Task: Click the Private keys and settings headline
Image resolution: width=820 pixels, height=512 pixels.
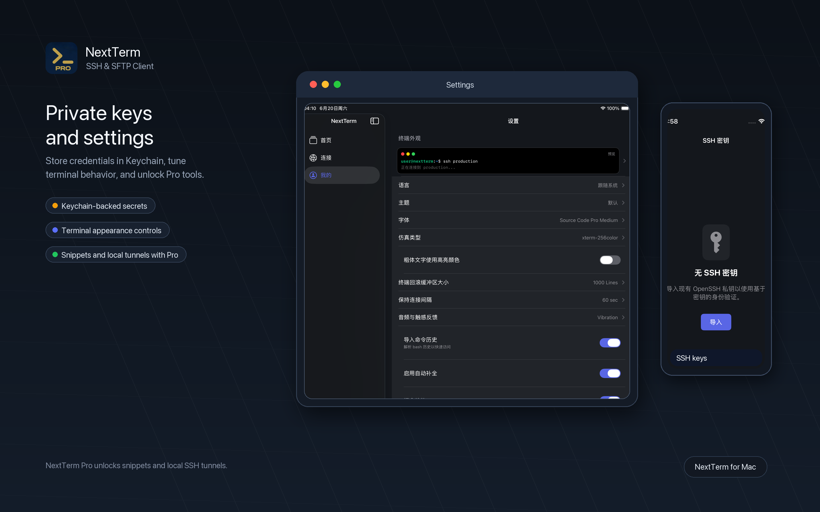Action: pyautogui.click(x=99, y=125)
